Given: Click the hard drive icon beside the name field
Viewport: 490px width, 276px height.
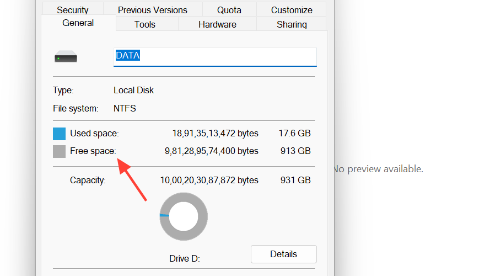Looking at the screenshot, I should (66, 56).
